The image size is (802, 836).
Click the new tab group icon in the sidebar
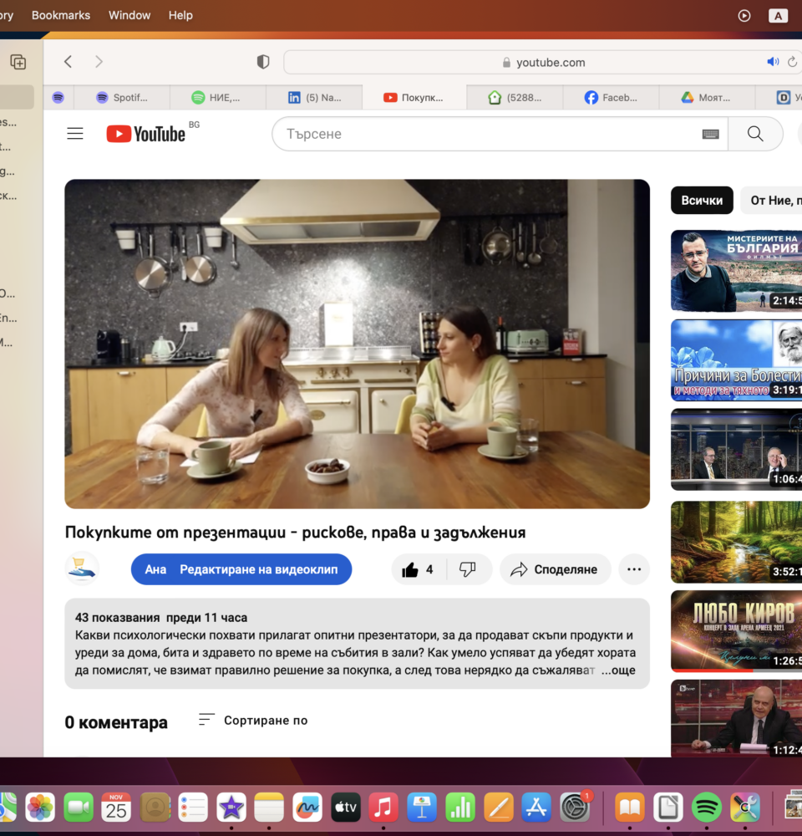pos(18,62)
